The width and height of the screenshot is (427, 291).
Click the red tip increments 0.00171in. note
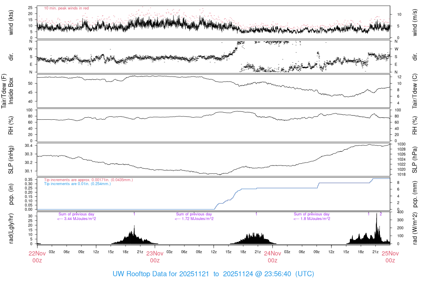(88, 180)
